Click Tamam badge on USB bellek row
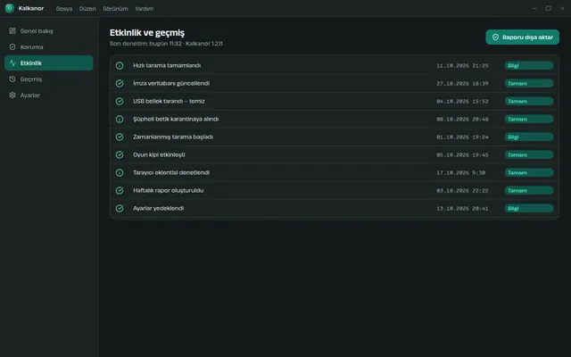The image size is (571, 357). tap(529, 101)
